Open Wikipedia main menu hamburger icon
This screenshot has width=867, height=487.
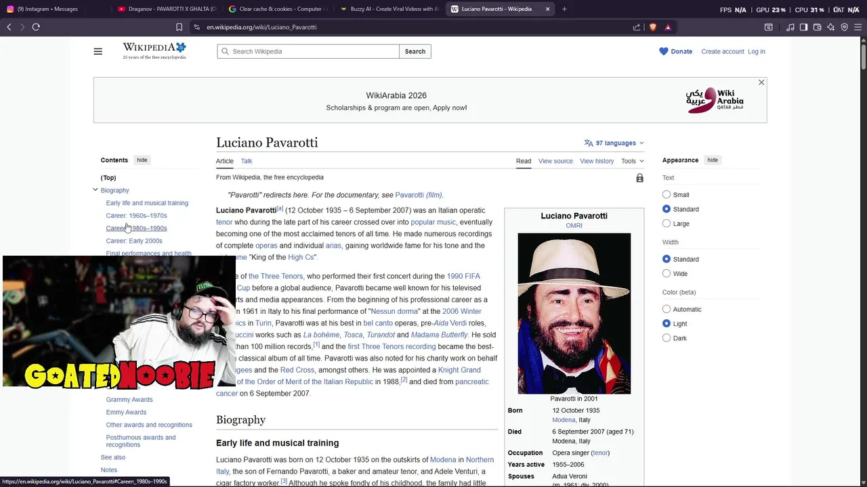click(x=98, y=51)
